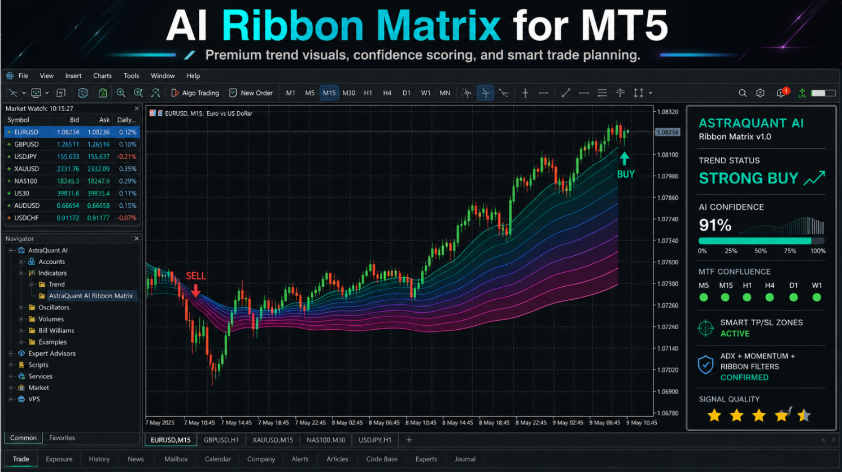Click the connection status bar indicator
Screen dimensions: 842x472
tap(823, 93)
